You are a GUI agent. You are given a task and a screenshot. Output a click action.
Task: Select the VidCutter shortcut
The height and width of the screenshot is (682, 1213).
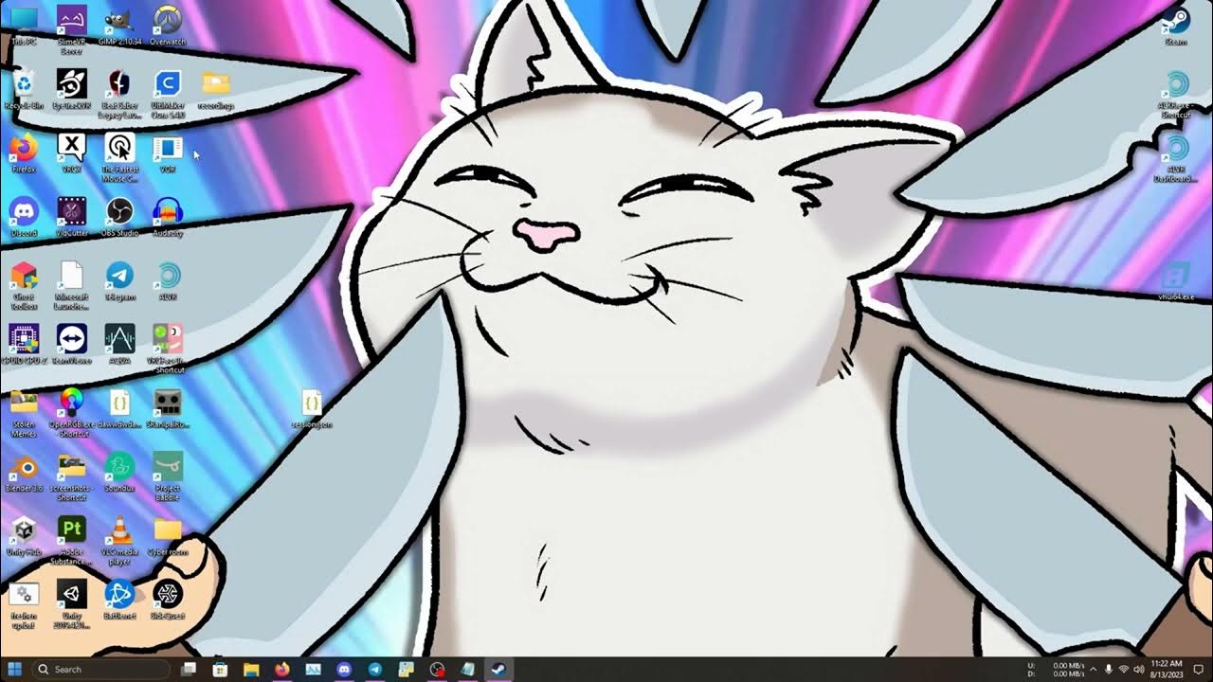pyautogui.click(x=71, y=216)
